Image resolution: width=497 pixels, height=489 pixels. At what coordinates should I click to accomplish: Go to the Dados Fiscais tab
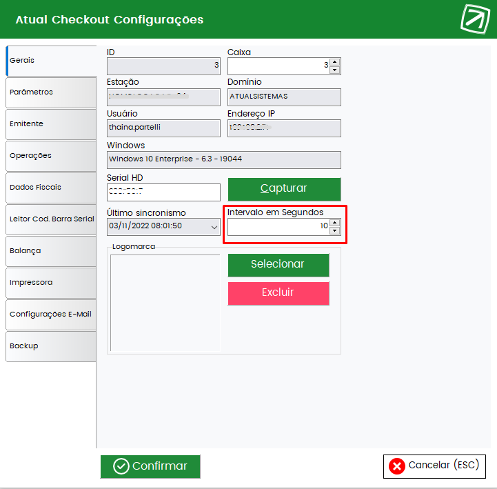coord(51,188)
